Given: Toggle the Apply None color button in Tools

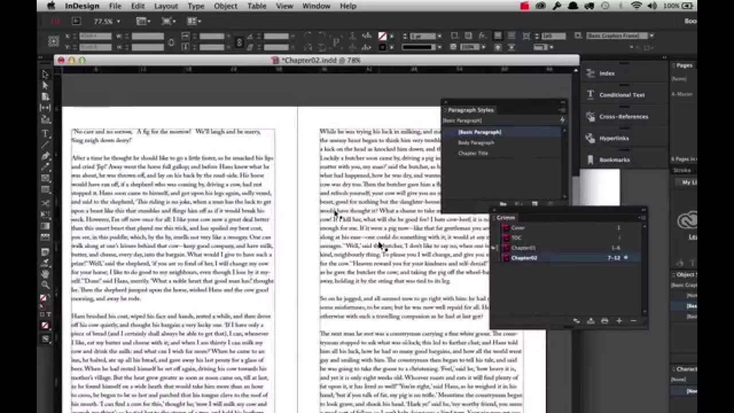Looking at the screenshot, I should 45,325.
